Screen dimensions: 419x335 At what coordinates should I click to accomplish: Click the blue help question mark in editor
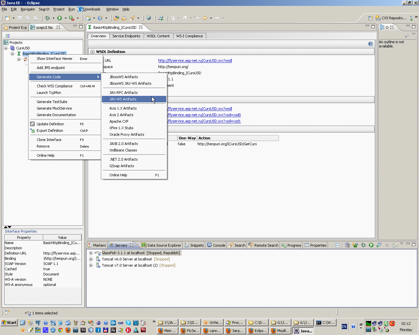(x=370, y=44)
